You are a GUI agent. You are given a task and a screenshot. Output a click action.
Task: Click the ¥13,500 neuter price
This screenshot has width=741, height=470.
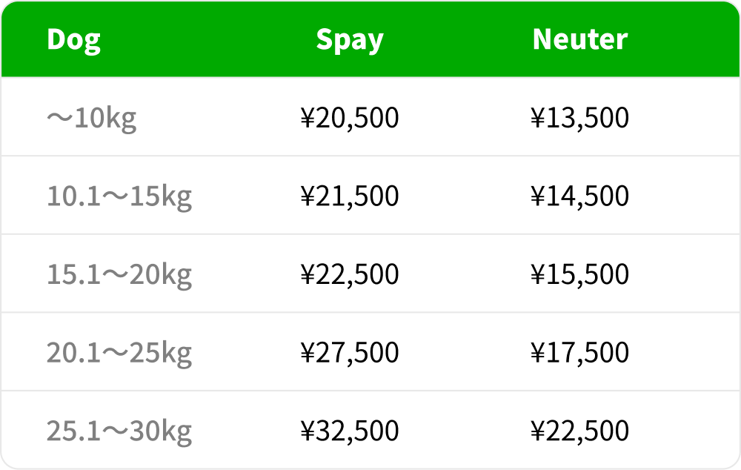coord(580,118)
